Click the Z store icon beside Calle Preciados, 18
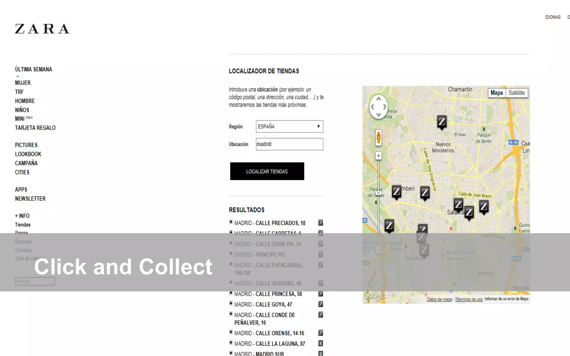Screen dimensions: 570x356 (x=321, y=223)
